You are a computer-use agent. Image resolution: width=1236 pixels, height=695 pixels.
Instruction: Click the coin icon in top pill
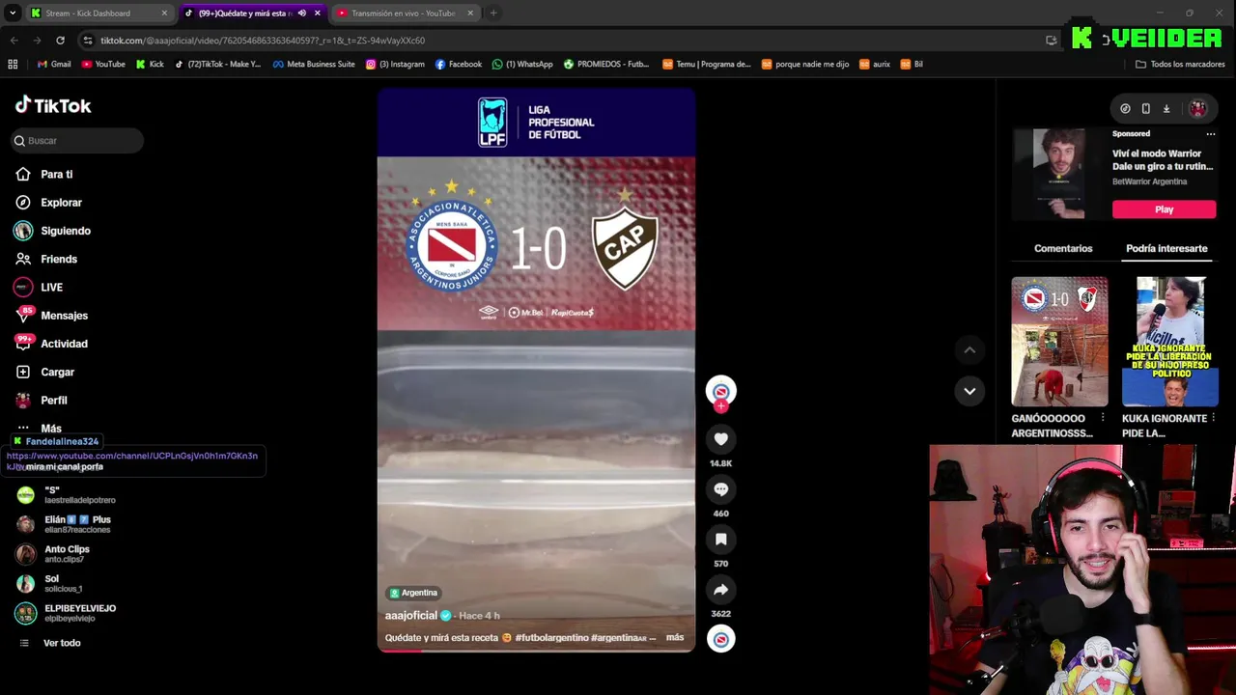coord(1125,109)
